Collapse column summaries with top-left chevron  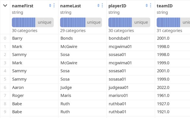(5, 6)
